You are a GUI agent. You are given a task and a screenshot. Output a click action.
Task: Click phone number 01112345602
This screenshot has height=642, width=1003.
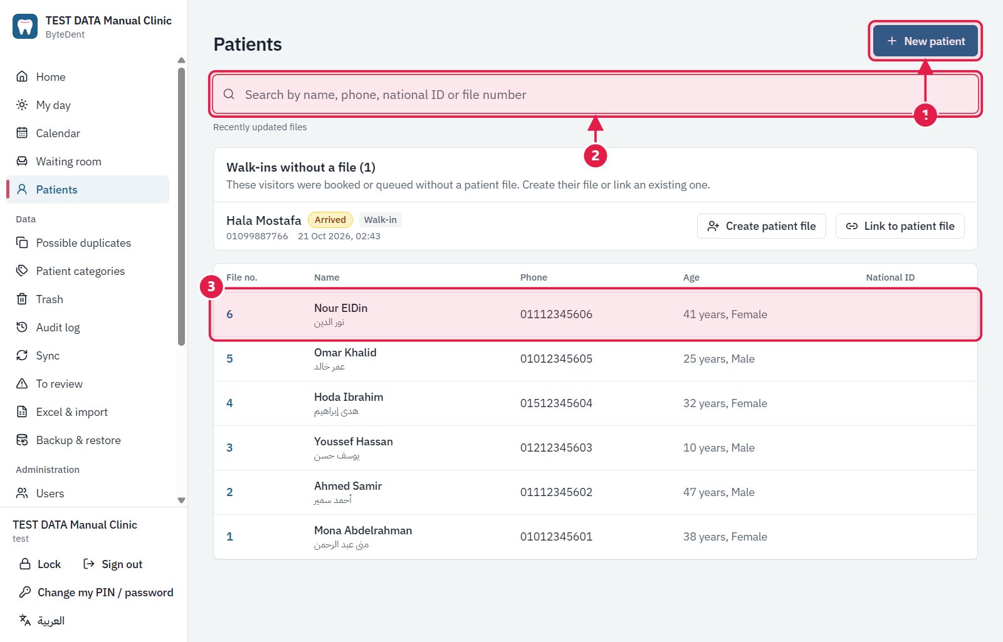click(x=556, y=492)
